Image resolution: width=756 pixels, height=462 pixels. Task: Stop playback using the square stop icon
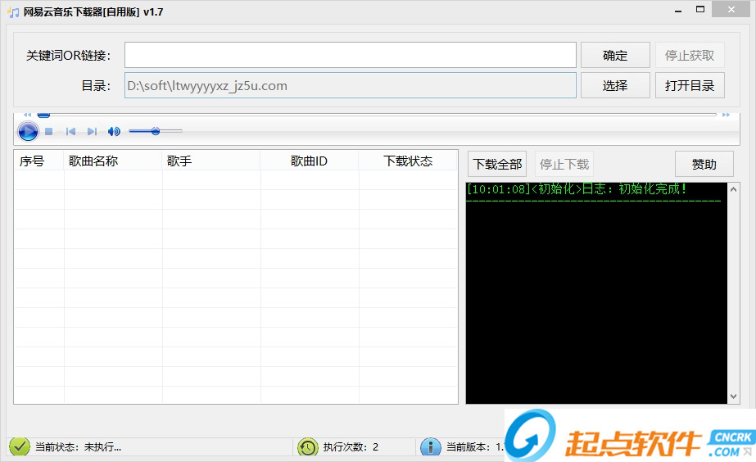point(48,131)
